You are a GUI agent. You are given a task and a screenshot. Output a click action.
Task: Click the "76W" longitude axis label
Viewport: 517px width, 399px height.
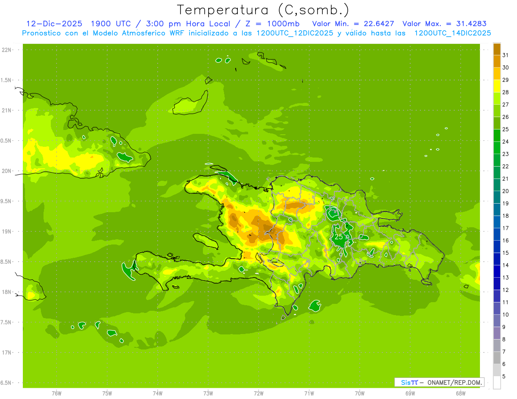(x=56, y=393)
